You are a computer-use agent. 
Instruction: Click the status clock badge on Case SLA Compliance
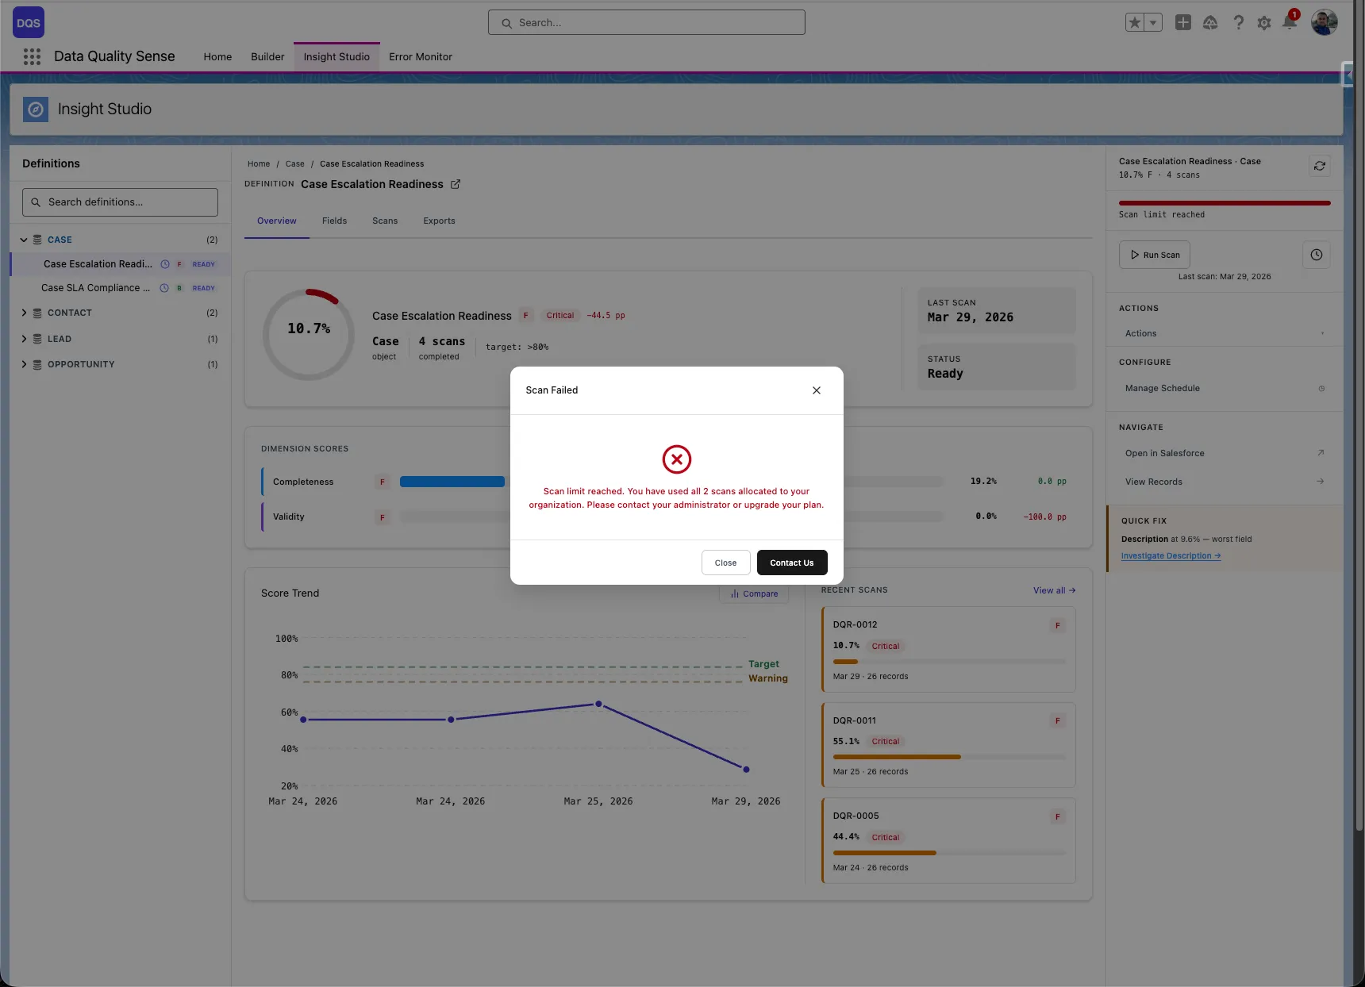(164, 288)
